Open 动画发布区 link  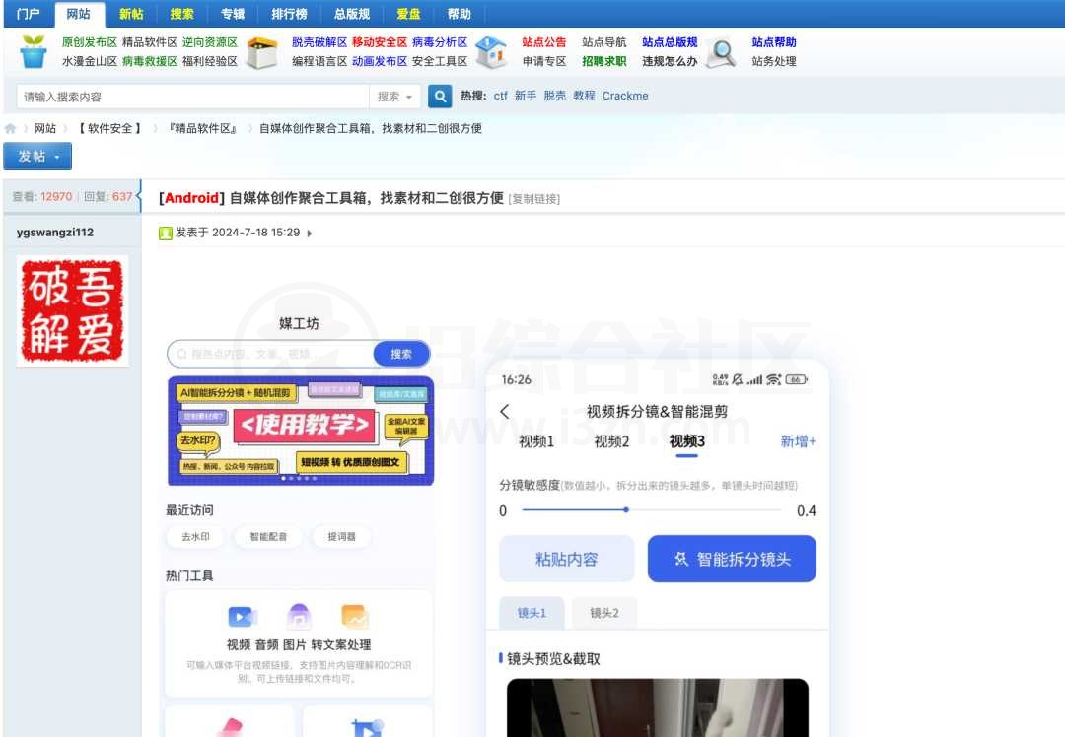tap(380, 61)
